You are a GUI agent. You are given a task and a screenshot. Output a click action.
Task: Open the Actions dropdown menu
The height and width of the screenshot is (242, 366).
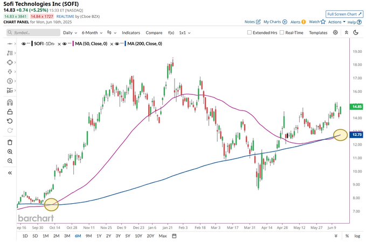[336, 22]
